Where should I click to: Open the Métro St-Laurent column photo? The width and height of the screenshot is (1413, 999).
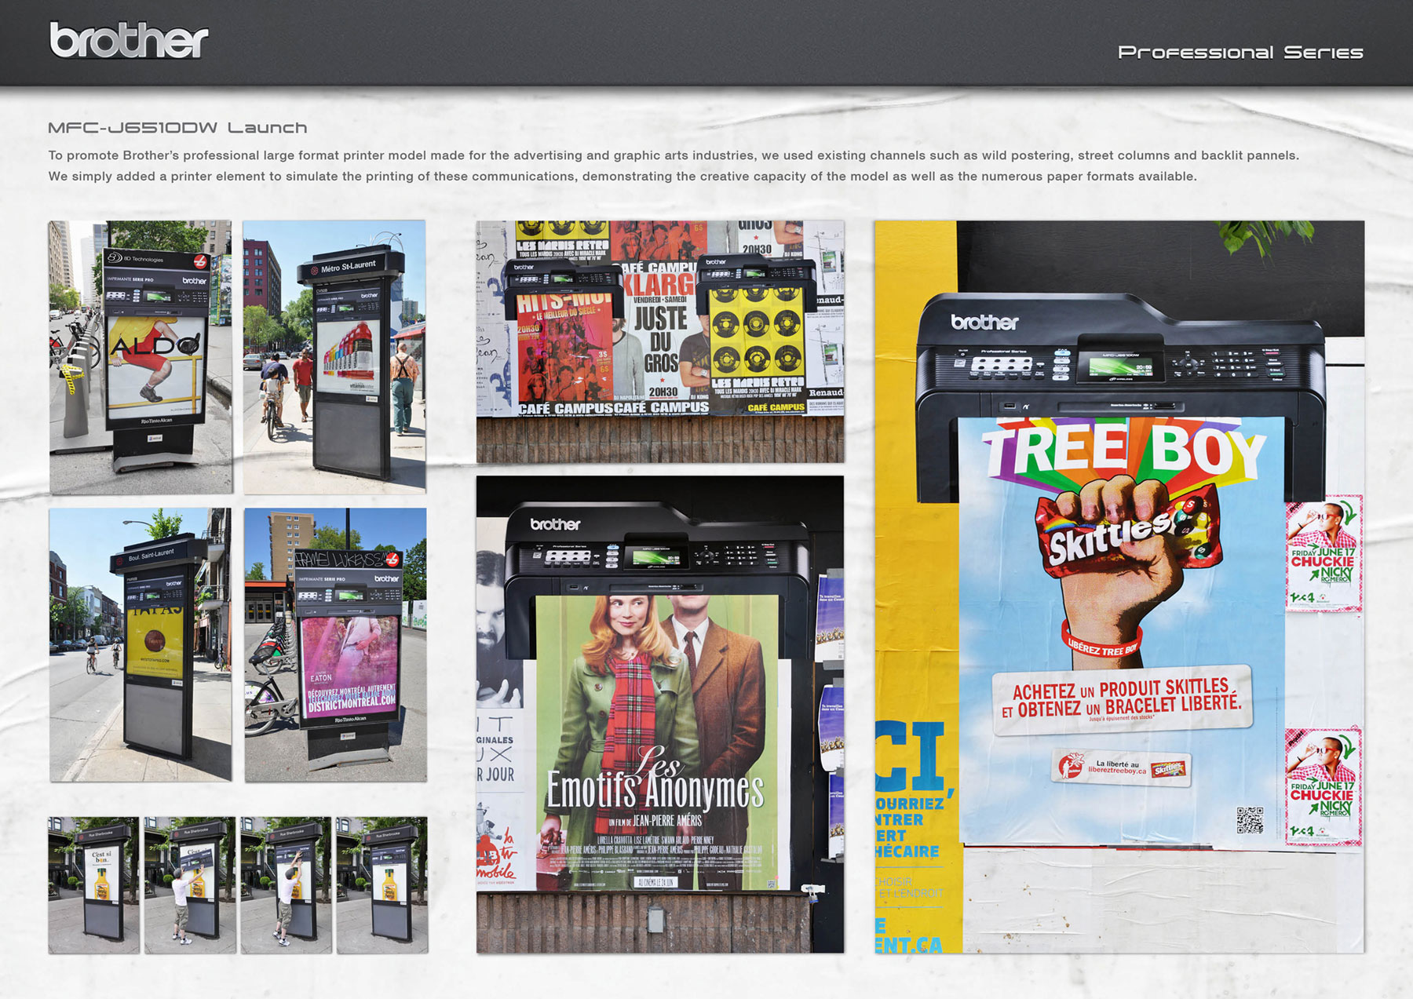pos(334,357)
